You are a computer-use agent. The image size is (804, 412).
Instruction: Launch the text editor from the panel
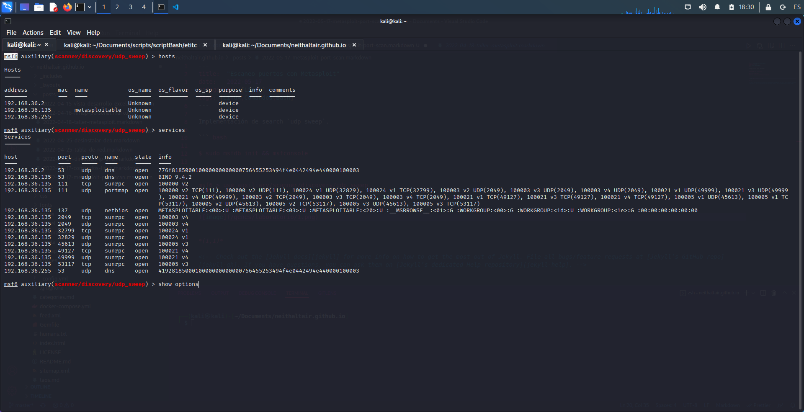click(x=53, y=7)
